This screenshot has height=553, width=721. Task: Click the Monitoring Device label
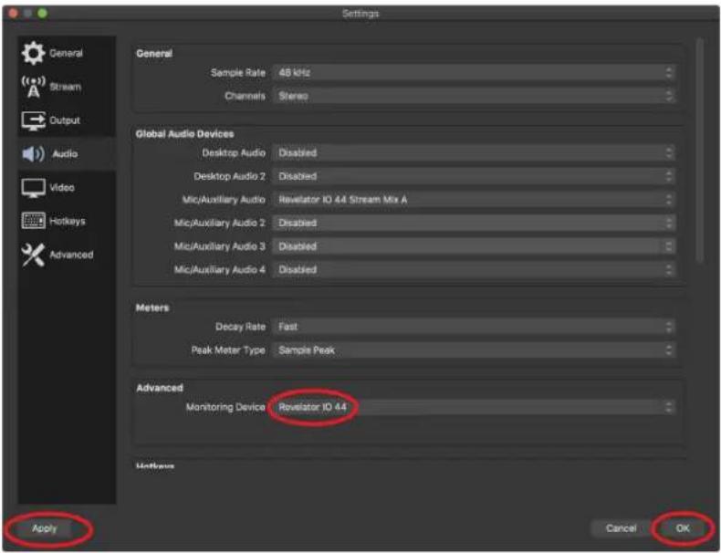pyautogui.click(x=225, y=407)
